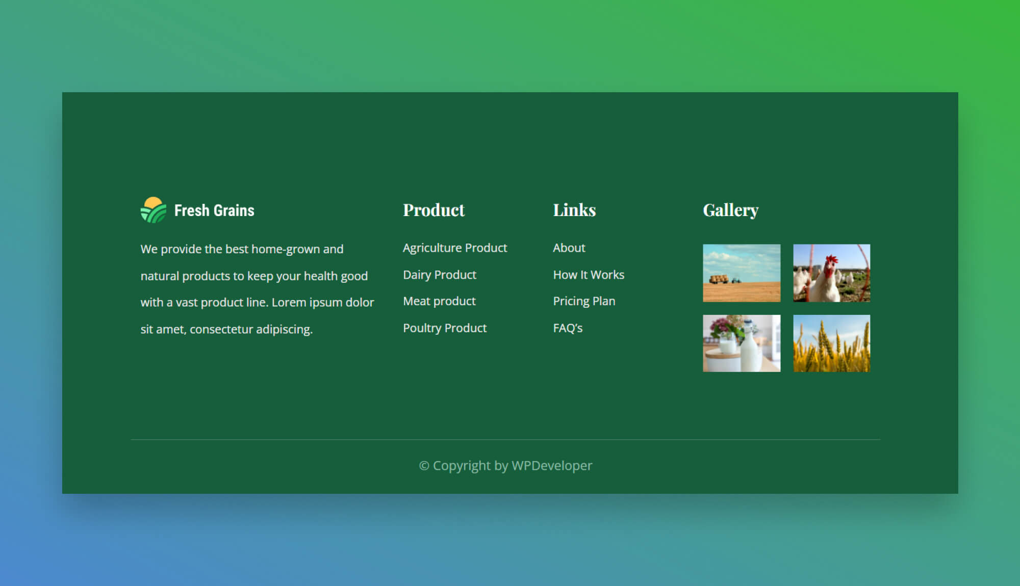Image resolution: width=1020 pixels, height=586 pixels.
Task: Open the chicken photo in the gallery
Action: point(831,273)
